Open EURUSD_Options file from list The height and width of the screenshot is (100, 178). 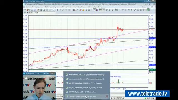click(87, 96)
